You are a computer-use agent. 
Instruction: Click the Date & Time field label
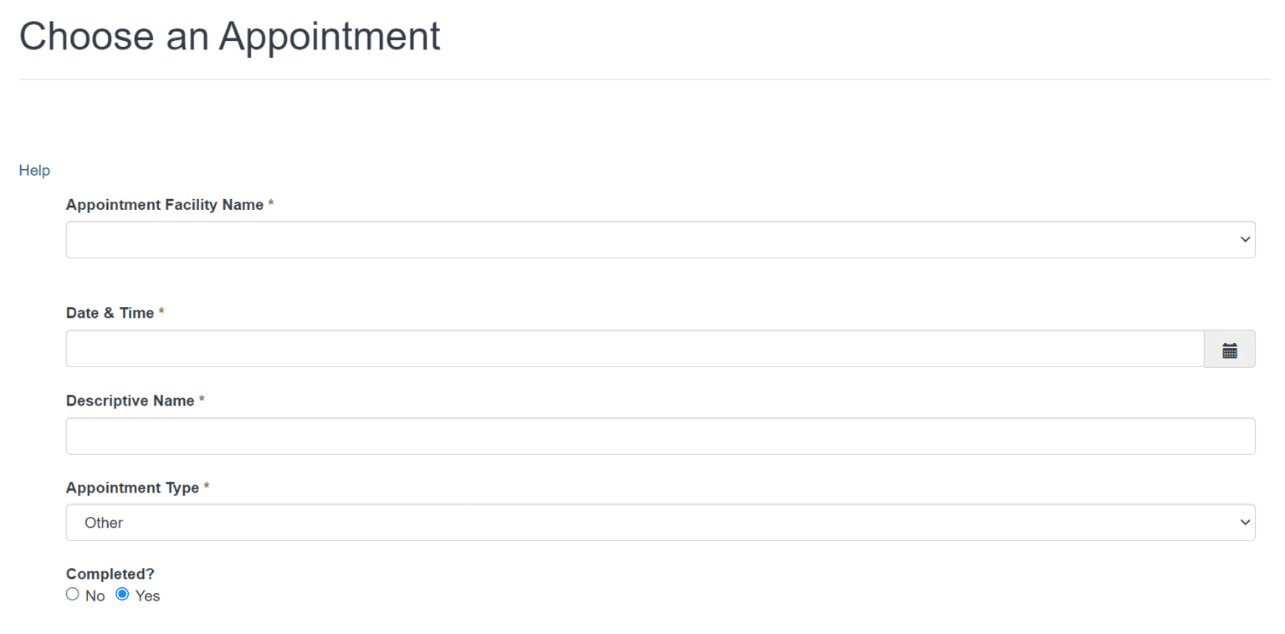(x=110, y=313)
